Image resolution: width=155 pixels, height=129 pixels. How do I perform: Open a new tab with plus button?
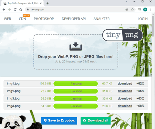click(x=48, y=3)
